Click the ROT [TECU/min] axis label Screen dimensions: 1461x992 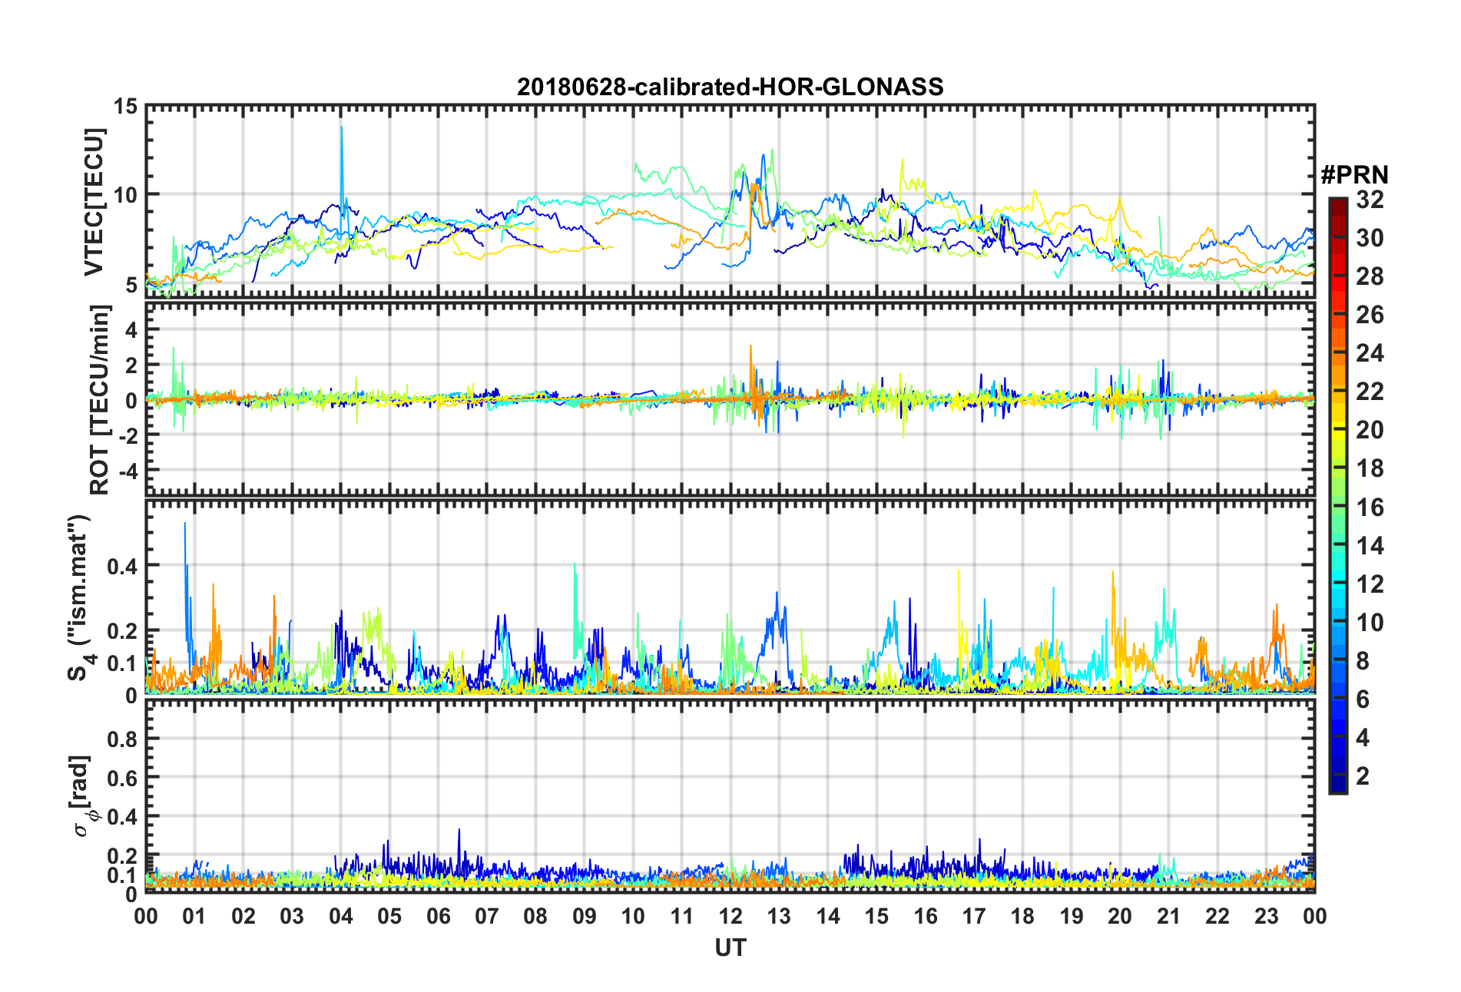coord(99,400)
